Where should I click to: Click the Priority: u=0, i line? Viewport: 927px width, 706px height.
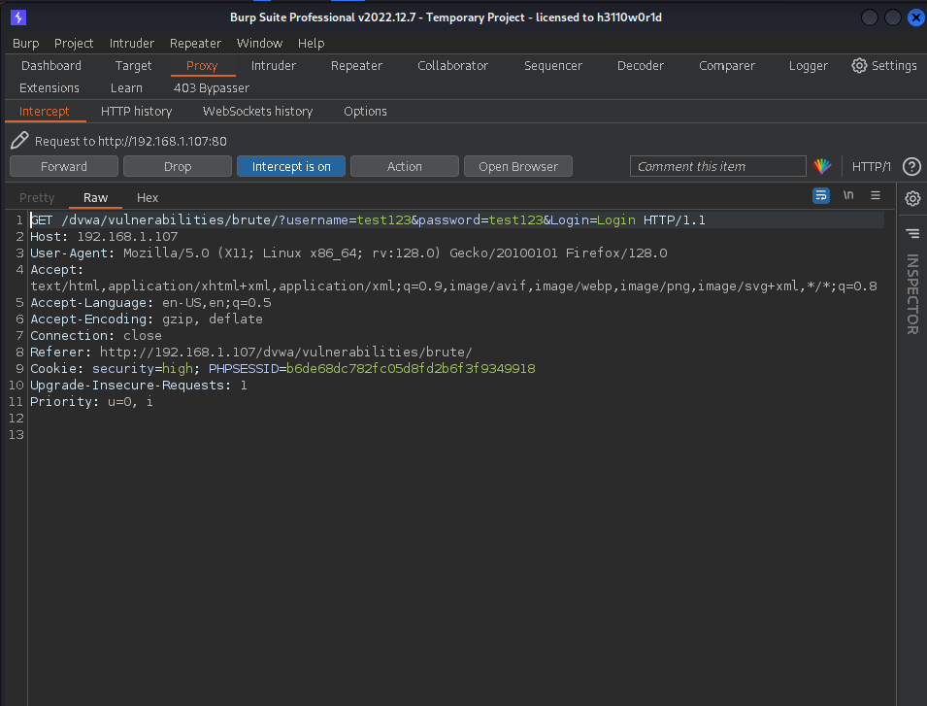tap(91, 402)
